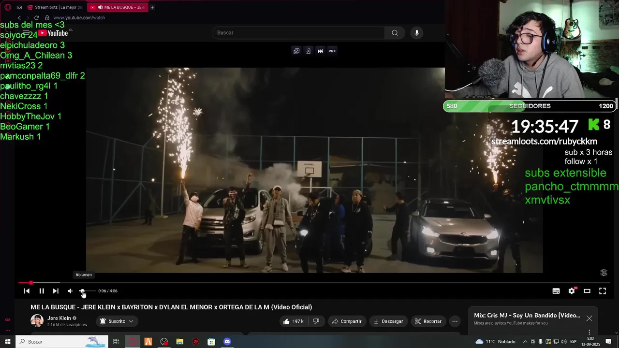Jump back with previous track button
Image resolution: width=619 pixels, height=348 pixels.
tap(27, 291)
